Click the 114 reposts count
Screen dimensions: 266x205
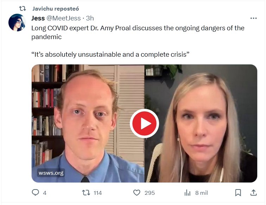click(x=98, y=193)
